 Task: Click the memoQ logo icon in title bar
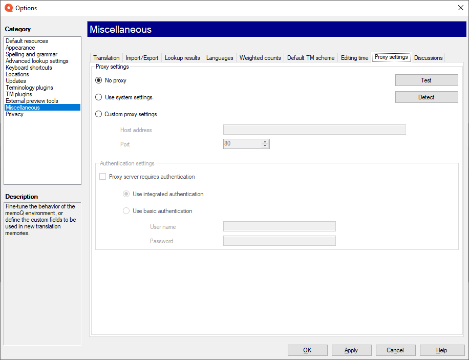coord(8,8)
